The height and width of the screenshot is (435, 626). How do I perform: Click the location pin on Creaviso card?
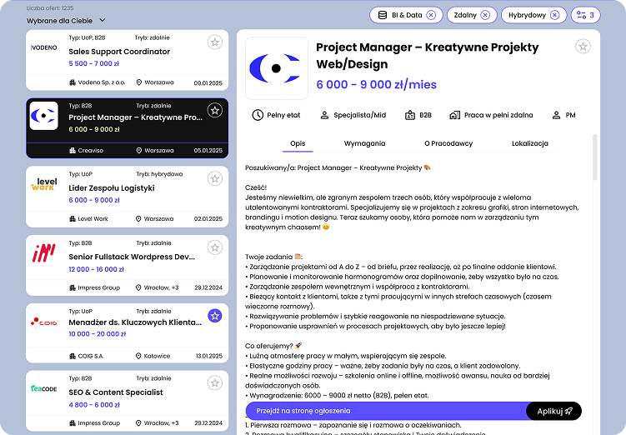139,151
